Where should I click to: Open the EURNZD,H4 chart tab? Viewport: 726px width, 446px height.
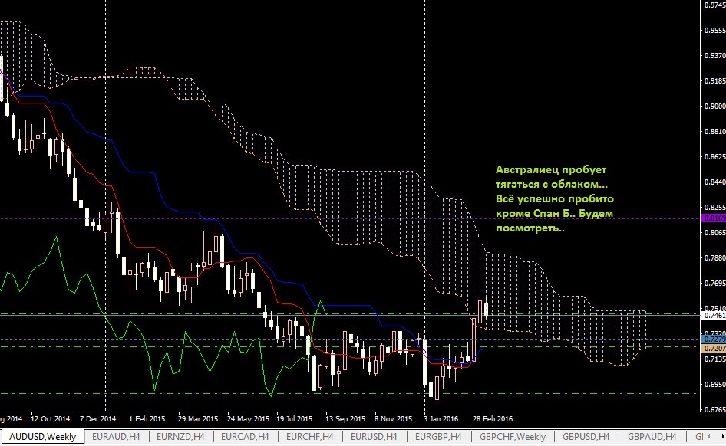point(180,437)
